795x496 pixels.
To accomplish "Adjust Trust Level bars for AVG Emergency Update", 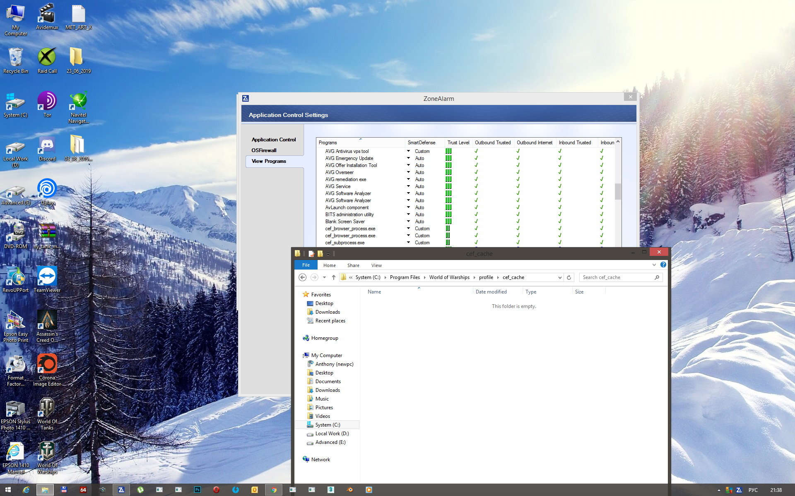I will point(448,158).
